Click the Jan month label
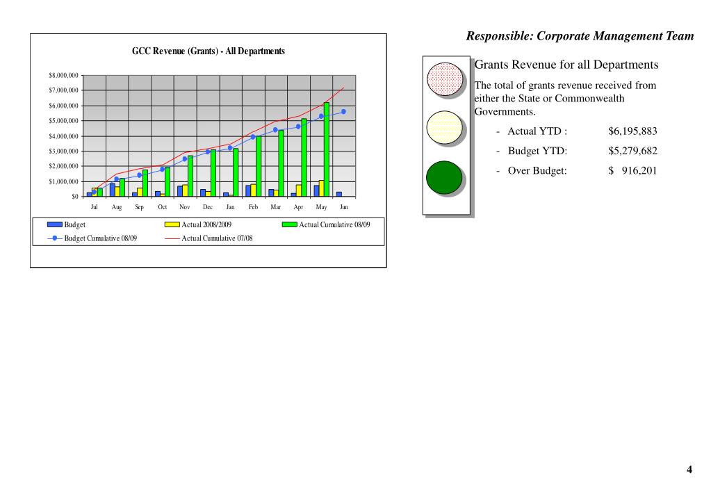 pyautogui.click(x=230, y=207)
